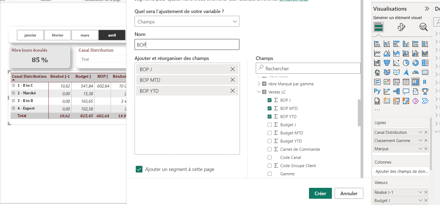The image size is (440, 205).
Task: Choose the scatter chart visual
Action: (x=396, y=63)
